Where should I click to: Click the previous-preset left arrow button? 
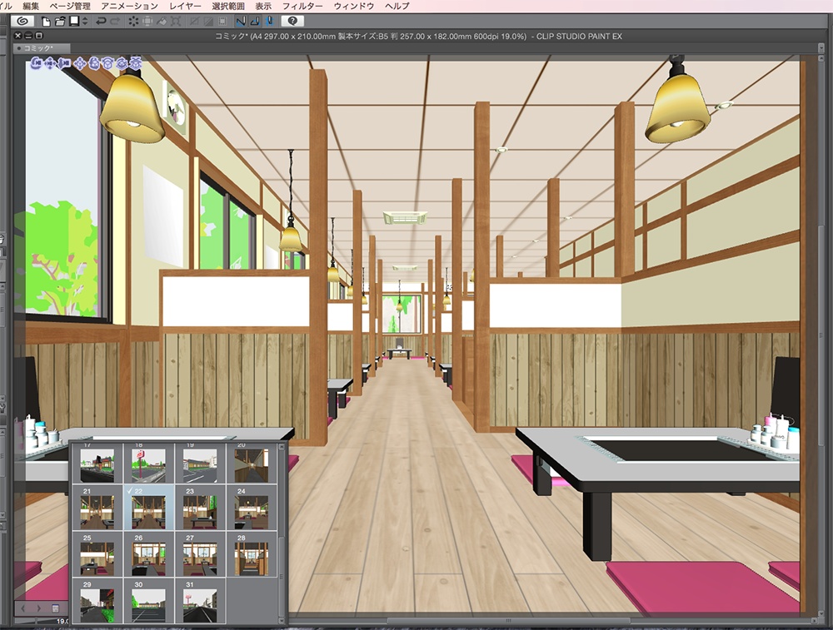click(23, 608)
